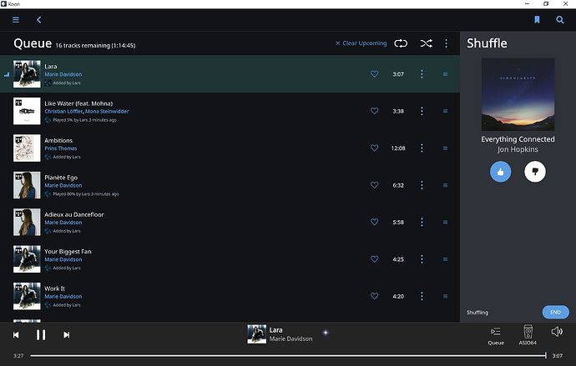Open the volume speaker control
Viewport: 576px width, 366px height.
pyautogui.click(x=557, y=332)
